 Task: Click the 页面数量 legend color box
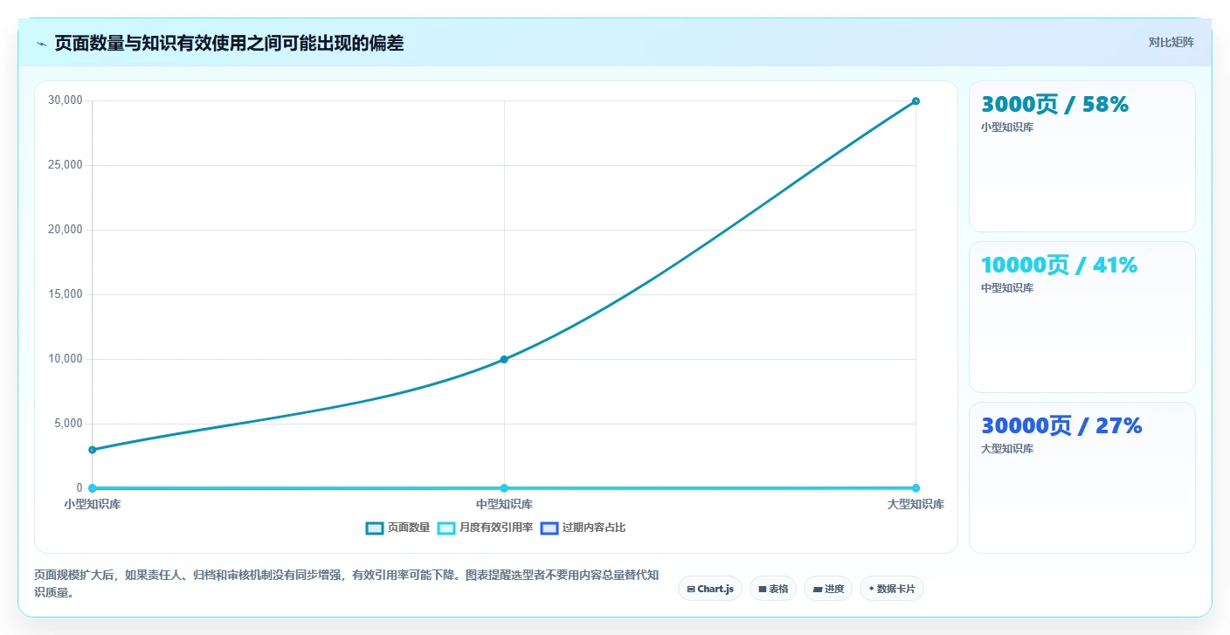375,528
